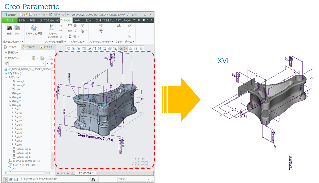
Task: Switch to the モデル ribbon tab
Action: (x=22, y=20)
